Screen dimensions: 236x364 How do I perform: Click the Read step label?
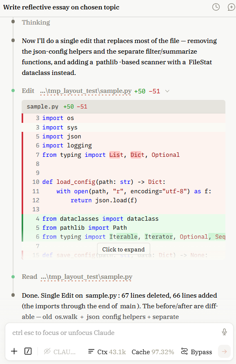[29, 277]
